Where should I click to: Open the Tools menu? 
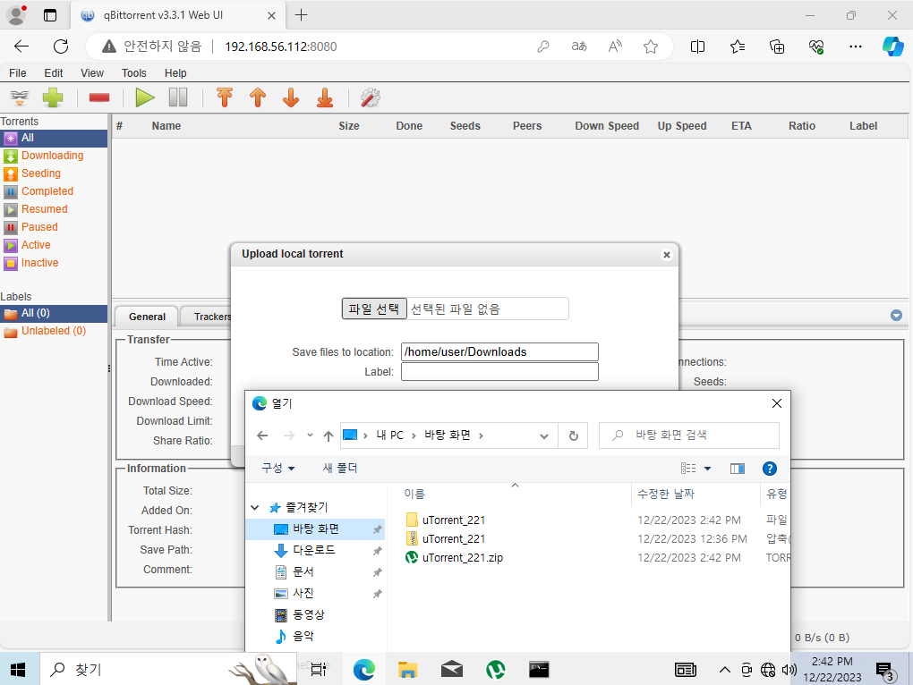[134, 72]
